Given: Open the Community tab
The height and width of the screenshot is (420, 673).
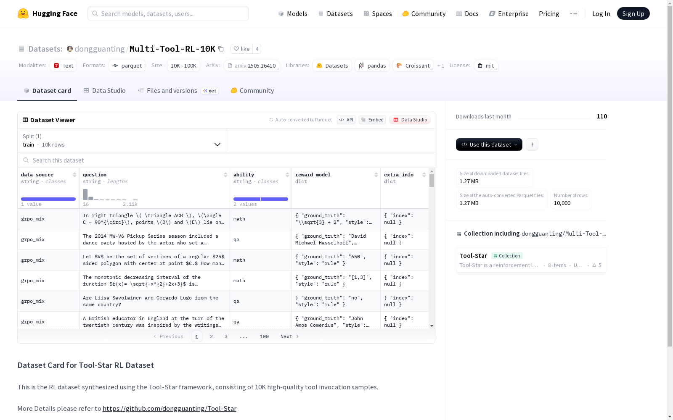Looking at the screenshot, I should click(x=252, y=91).
